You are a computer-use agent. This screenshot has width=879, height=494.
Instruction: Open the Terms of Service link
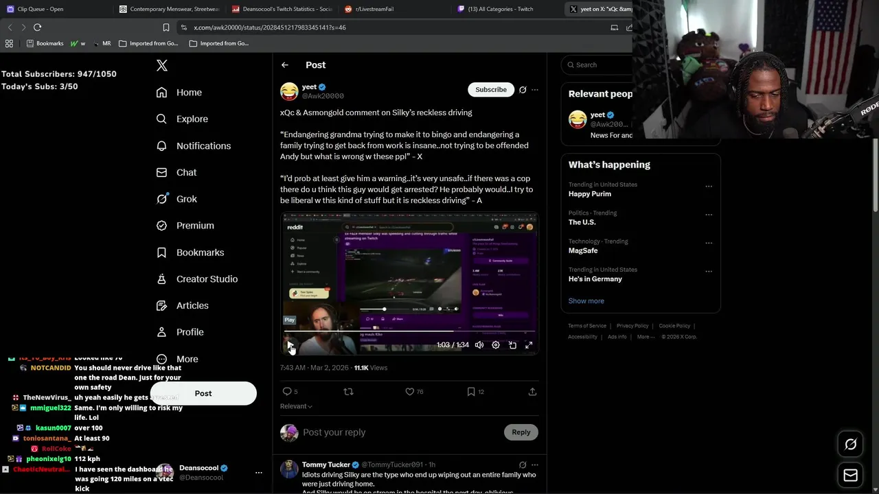pyautogui.click(x=587, y=326)
